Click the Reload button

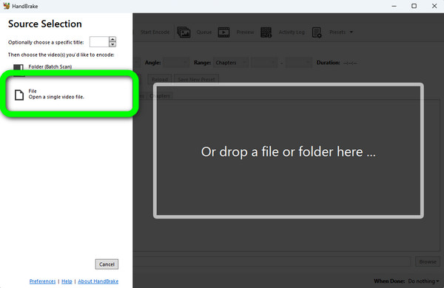coord(159,80)
